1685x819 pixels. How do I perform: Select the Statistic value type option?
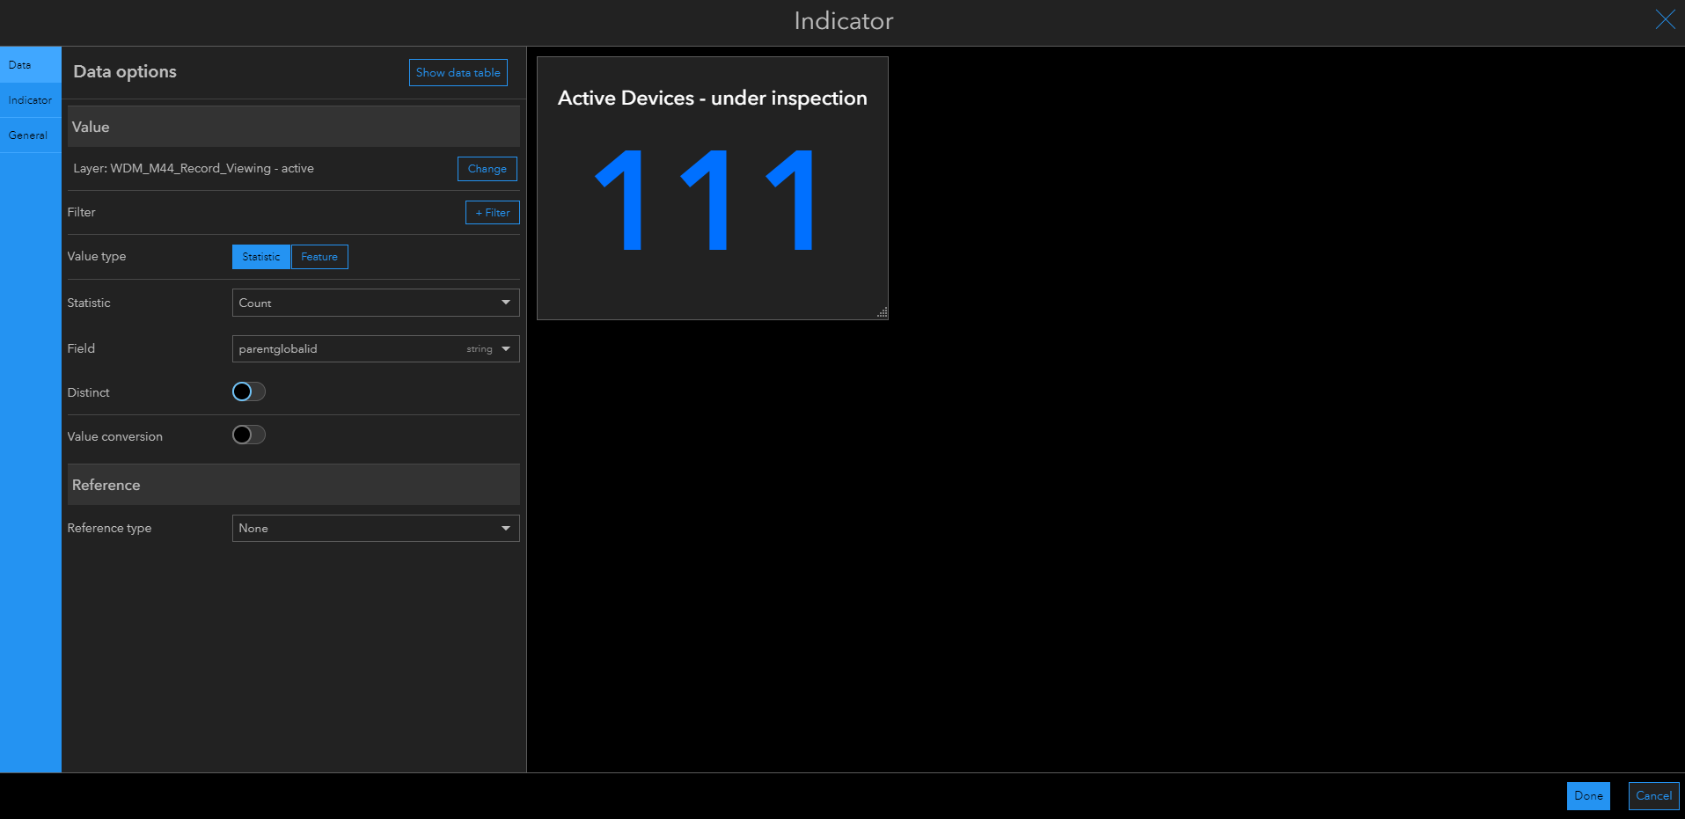260,256
